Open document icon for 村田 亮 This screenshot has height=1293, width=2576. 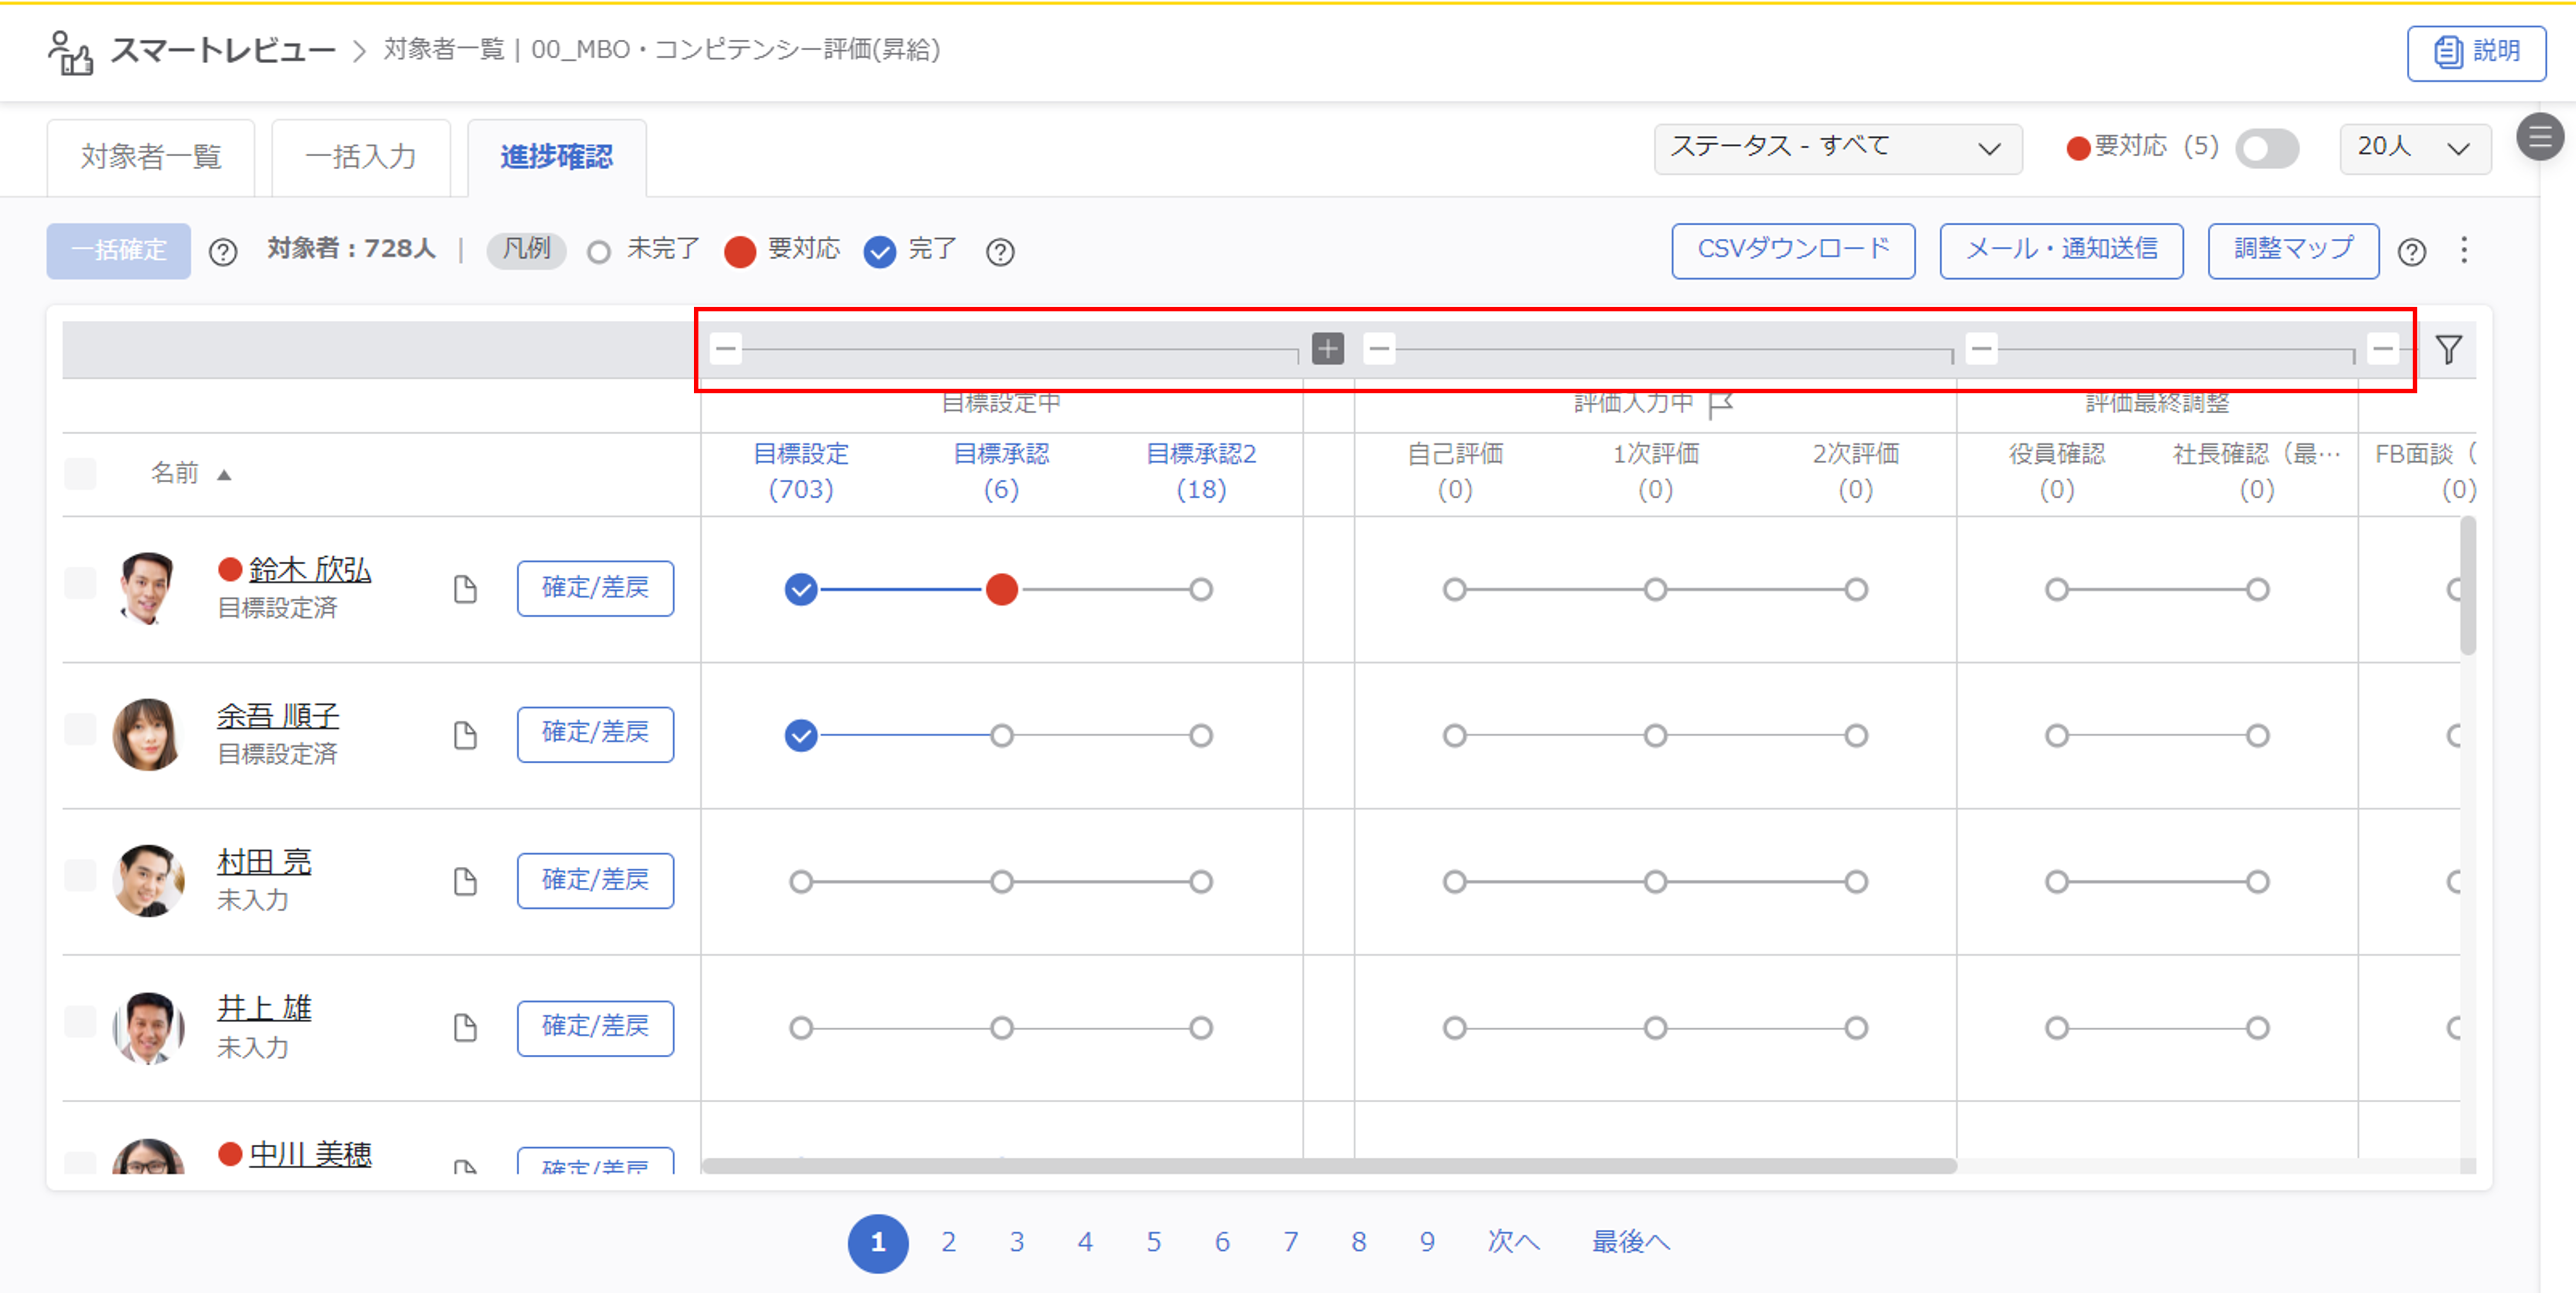(x=465, y=881)
